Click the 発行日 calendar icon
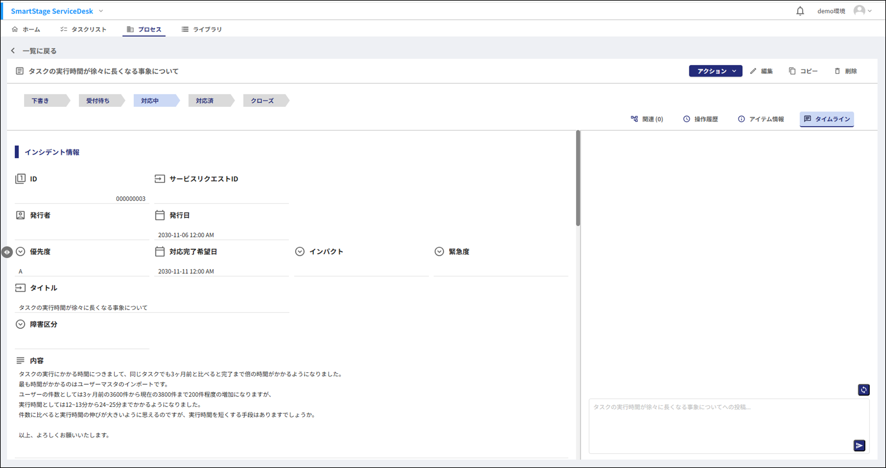The height and width of the screenshot is (468, 886). pyautogui.click(x=160, y=215)
